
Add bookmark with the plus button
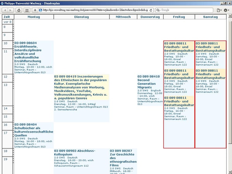pyautogui.click(x=35, y=10)
